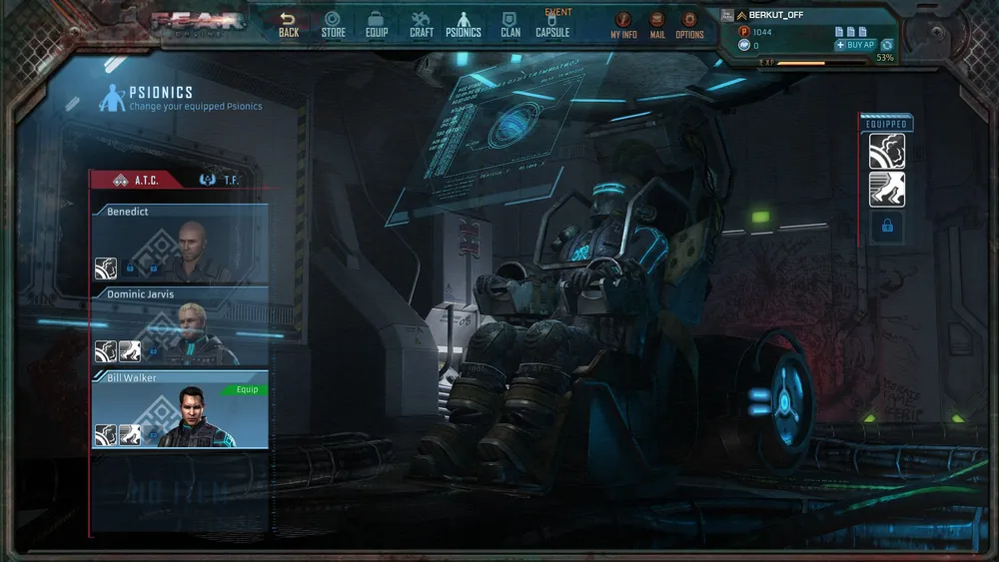
Task: Refresh currency with the circular arrows icon
Action: (x=887, y=45)
